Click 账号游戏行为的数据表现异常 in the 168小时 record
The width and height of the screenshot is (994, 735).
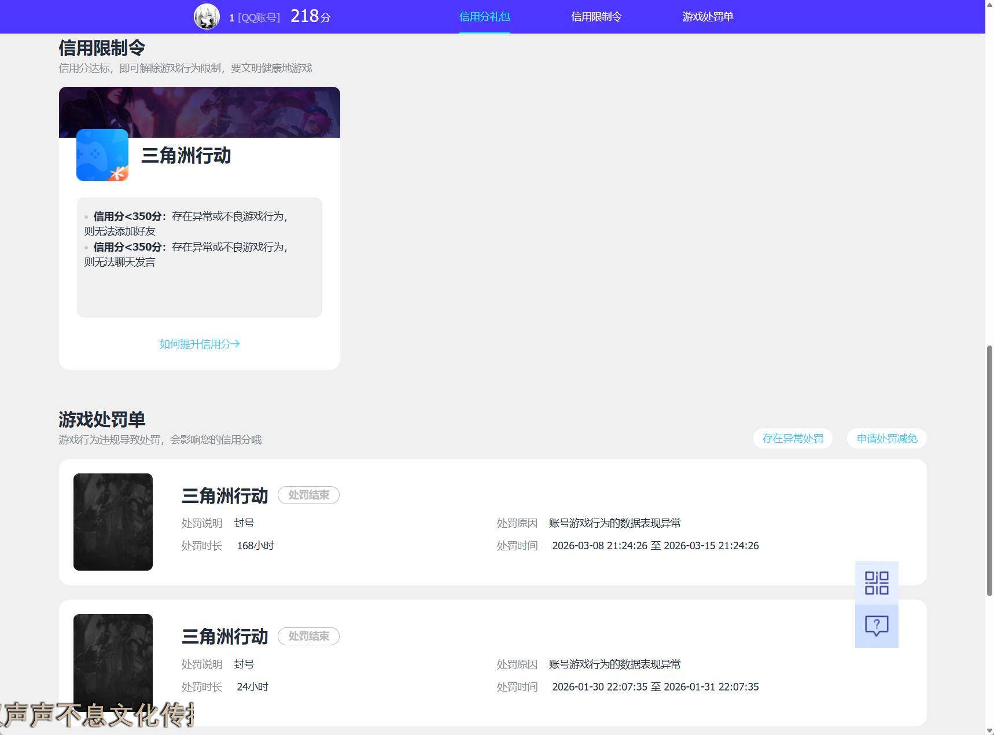pyautogui.click(x=615, y=523)
